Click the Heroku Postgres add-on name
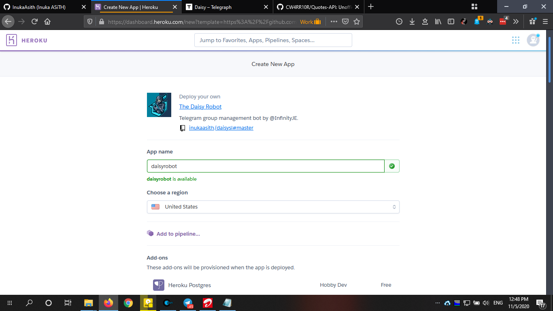 click(x=189, y=285)
